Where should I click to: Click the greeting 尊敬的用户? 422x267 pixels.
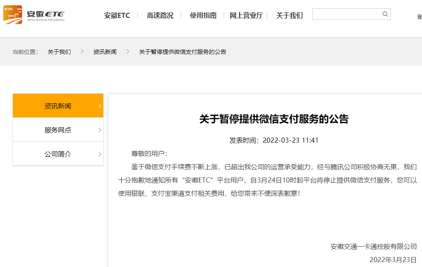pos(148,153)
